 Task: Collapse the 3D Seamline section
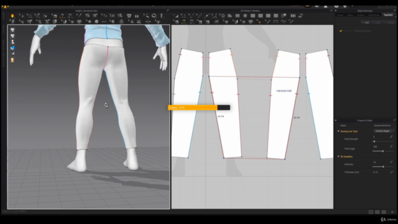click(338, 157)
